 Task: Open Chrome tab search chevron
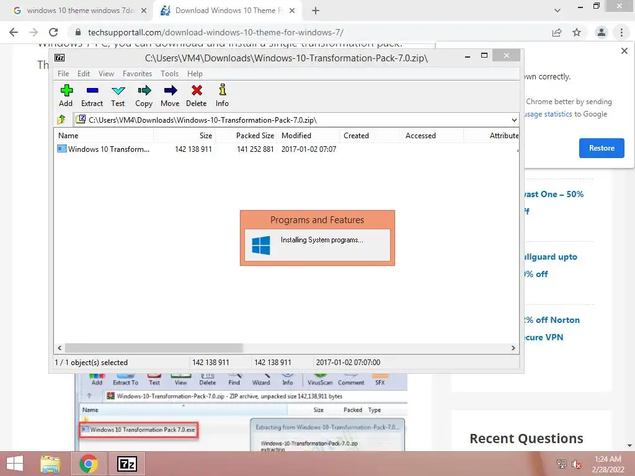pyautogui.click(x=557, y=11)
